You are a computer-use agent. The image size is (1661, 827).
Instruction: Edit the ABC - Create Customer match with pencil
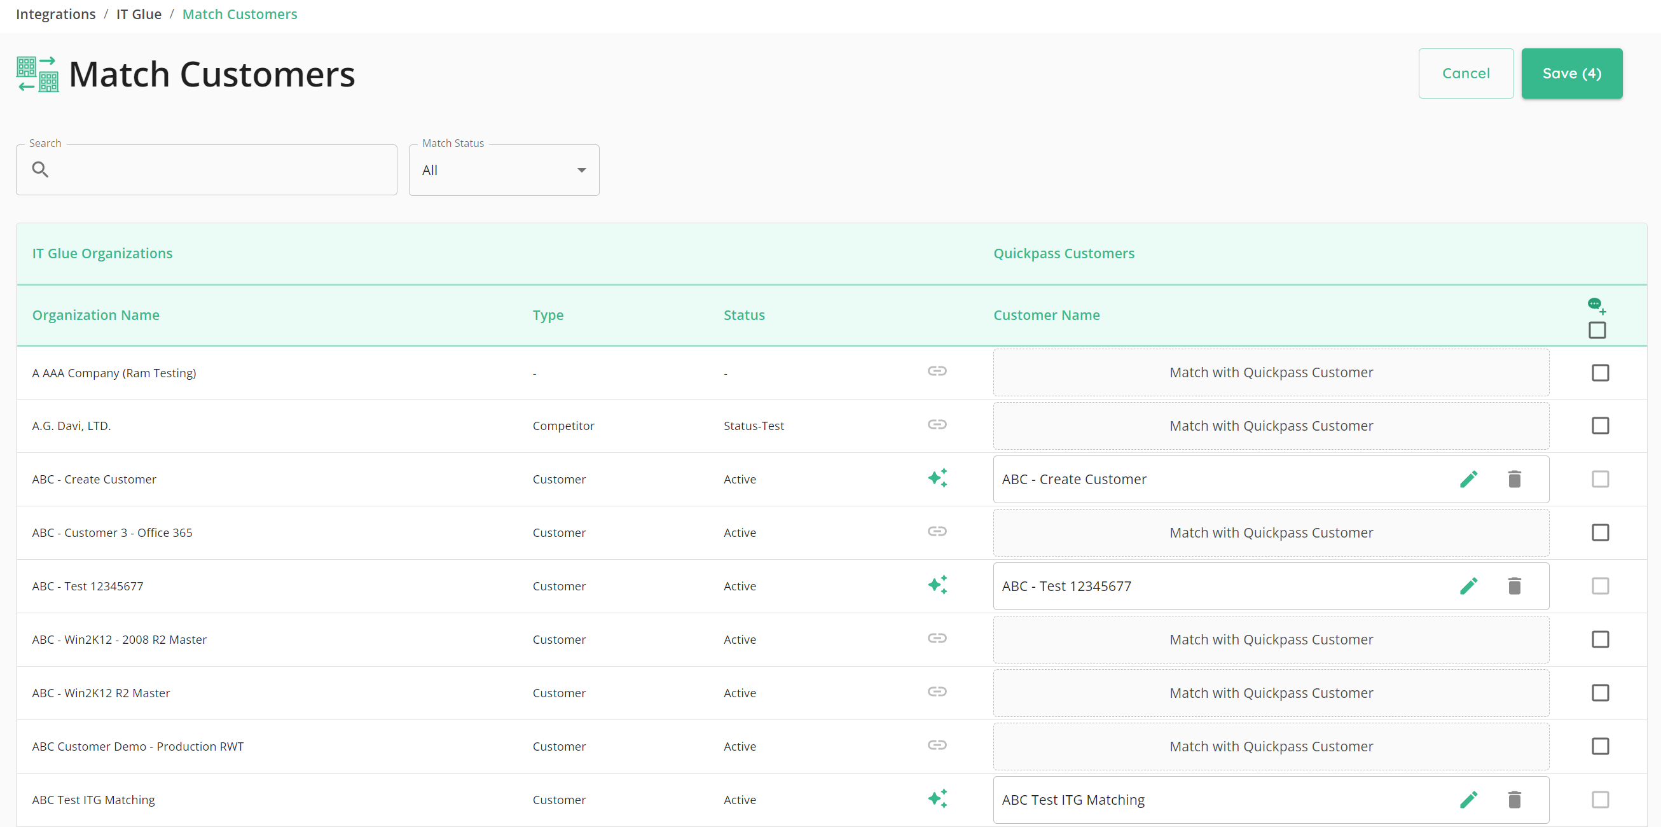1469,479
